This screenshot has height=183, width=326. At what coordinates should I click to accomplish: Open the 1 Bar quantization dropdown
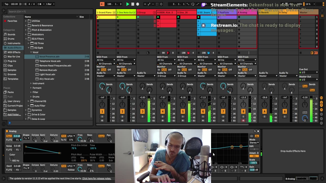pos(50,4)
